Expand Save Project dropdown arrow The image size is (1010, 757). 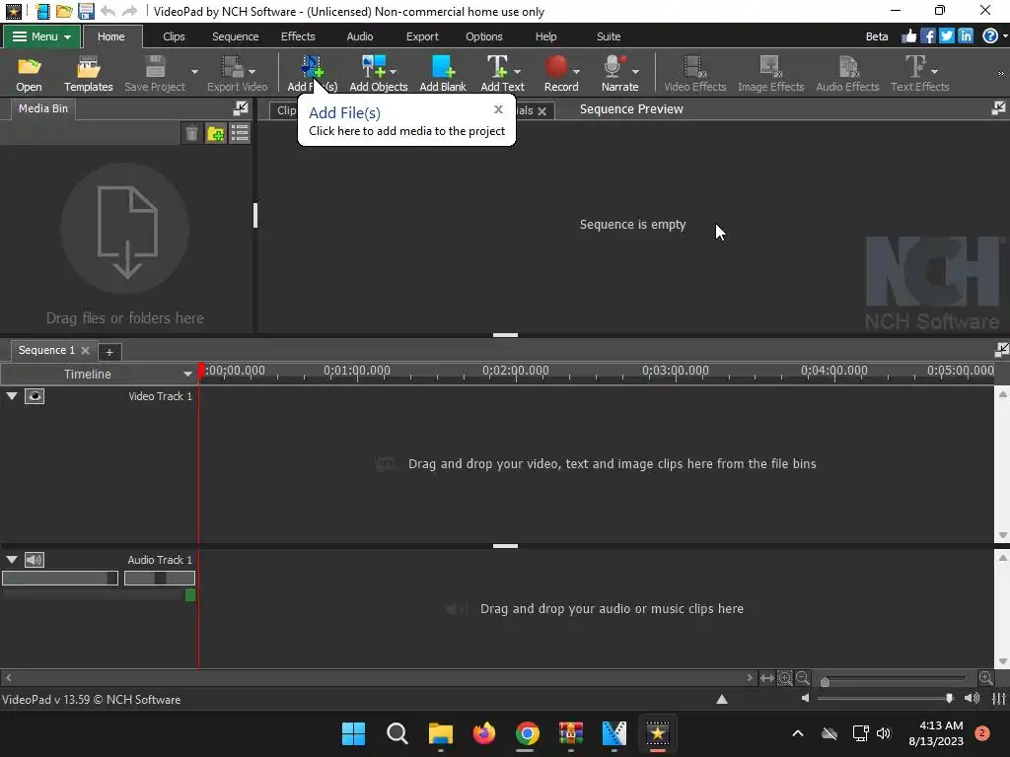(194, 71)
